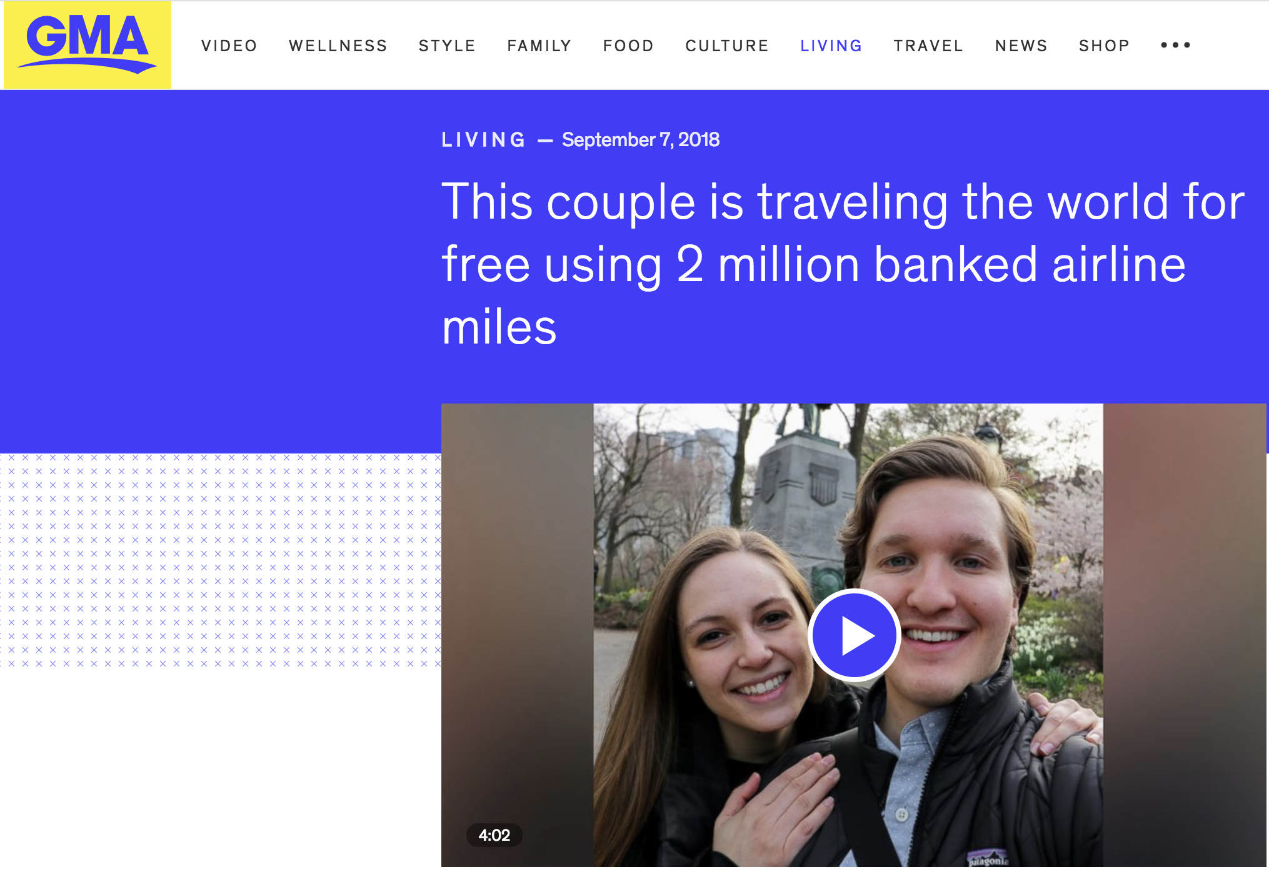Navigate to the Food section
Image resolution: width=1269 pixels, height=872 pixels.
point(629,46)
